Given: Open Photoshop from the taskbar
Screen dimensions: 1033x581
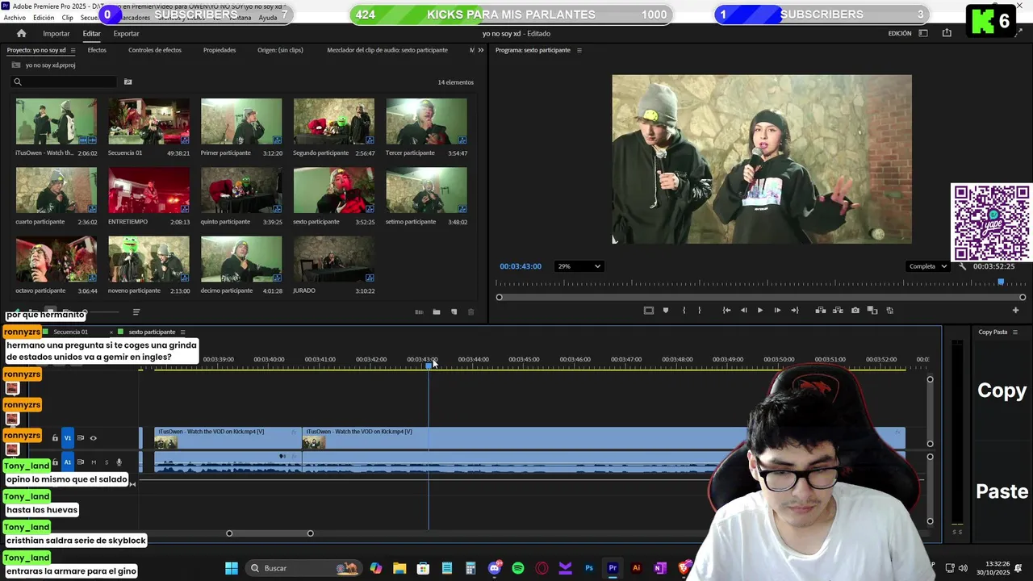Looking at the screenshot, I should [x=589, y=568].
